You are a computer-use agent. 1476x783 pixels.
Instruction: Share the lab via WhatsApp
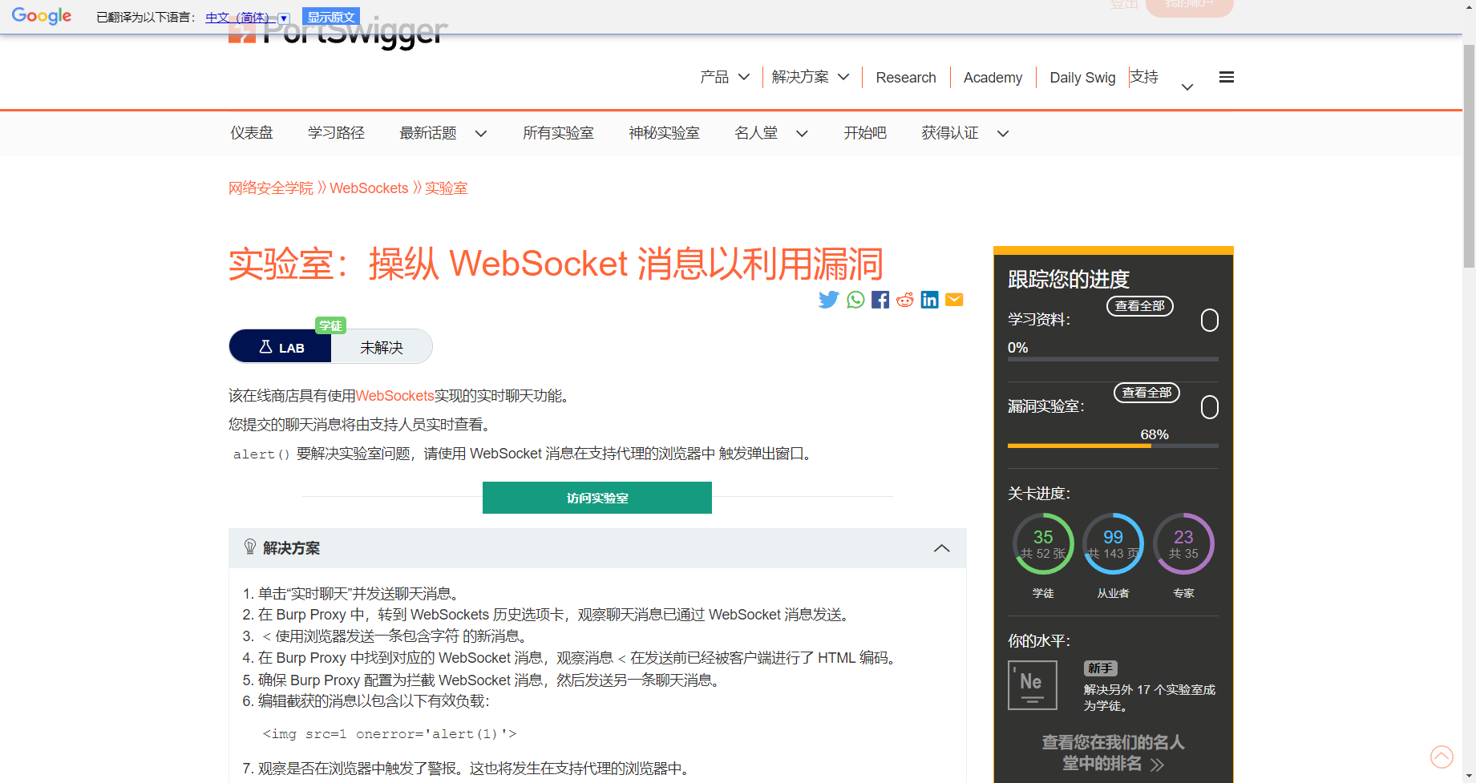854,299
